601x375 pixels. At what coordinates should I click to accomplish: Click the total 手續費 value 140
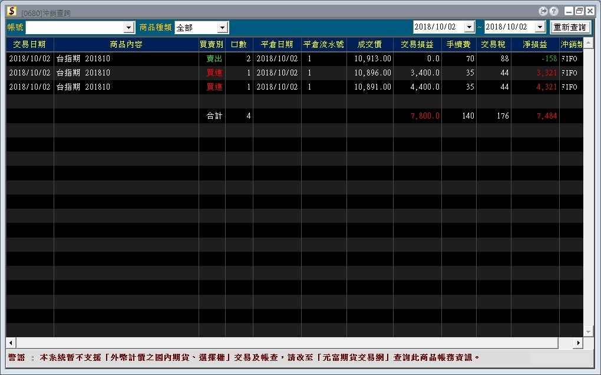468,116
